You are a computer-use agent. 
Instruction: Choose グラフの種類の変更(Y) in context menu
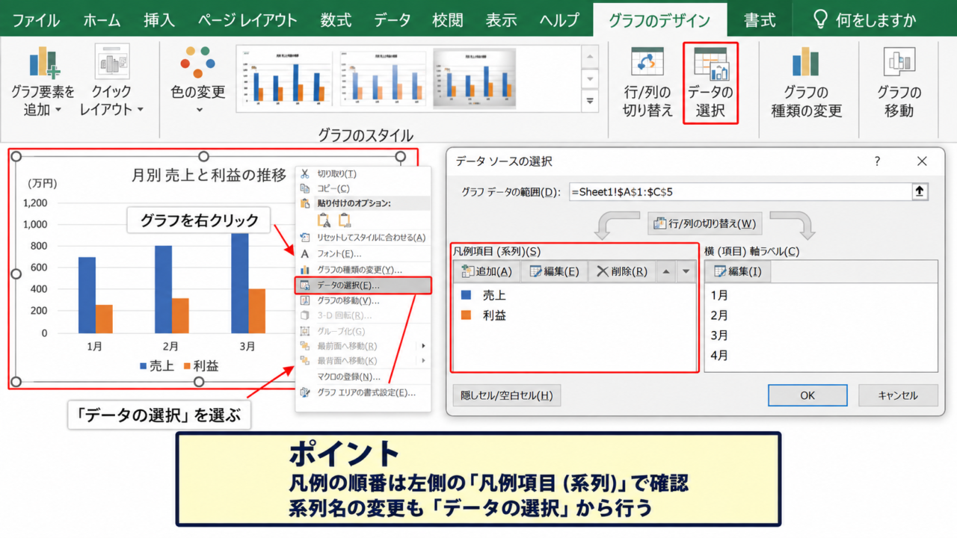point(364,270)
